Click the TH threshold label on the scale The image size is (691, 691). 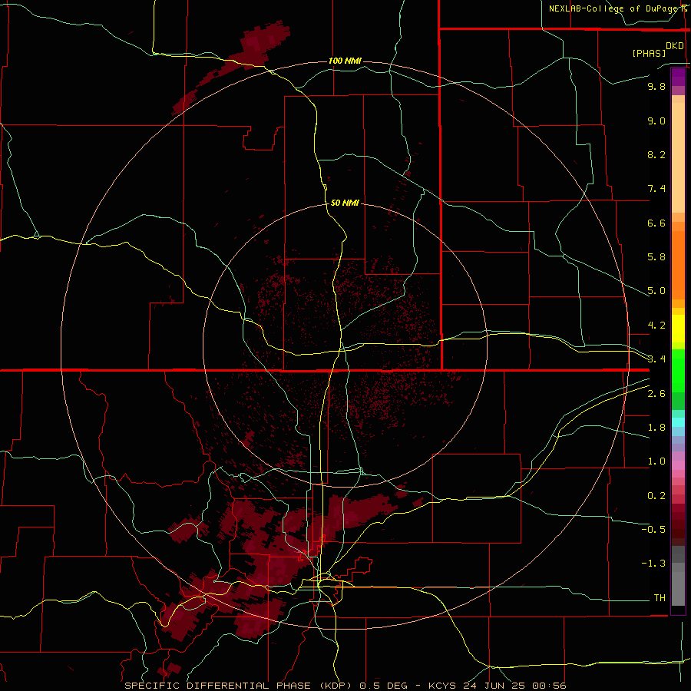(x=660, y=598)
